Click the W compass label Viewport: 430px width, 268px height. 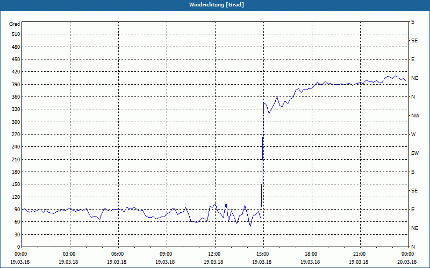pyautogui.click(x=413, y=135)
